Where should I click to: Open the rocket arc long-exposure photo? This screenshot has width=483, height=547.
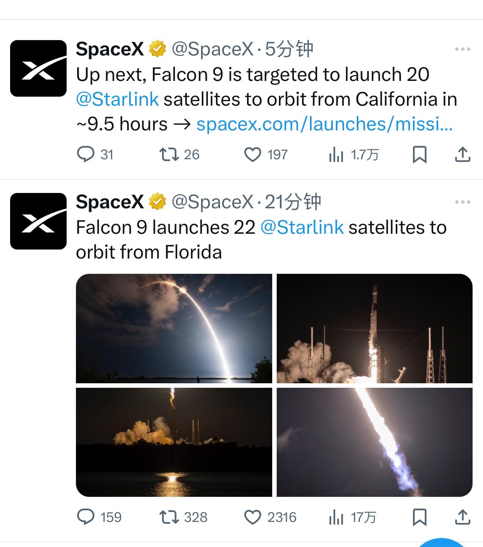[174, 328]
